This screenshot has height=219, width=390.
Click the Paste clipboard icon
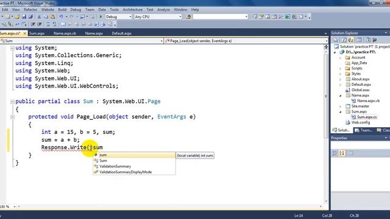coord(52,16)
